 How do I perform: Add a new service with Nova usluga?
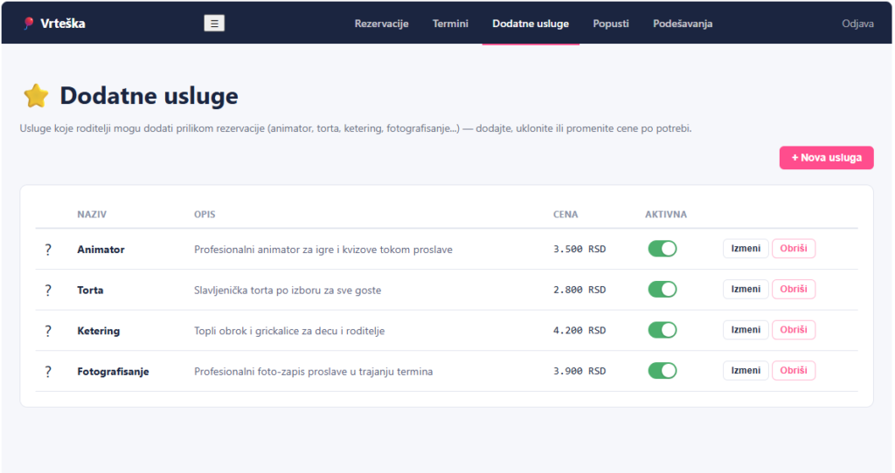click(x=827, y=158)
